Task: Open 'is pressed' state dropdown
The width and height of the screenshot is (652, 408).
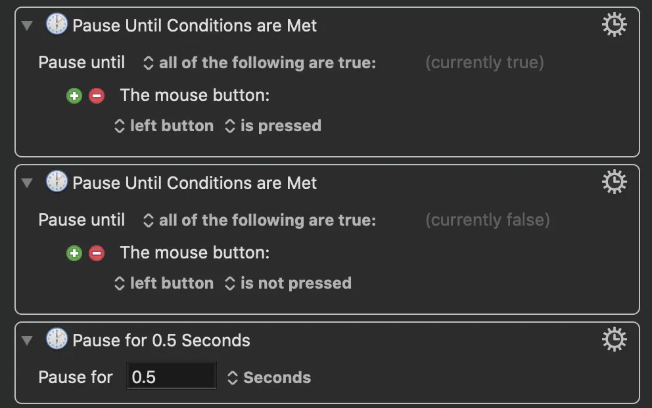Action: pos(273,126)
